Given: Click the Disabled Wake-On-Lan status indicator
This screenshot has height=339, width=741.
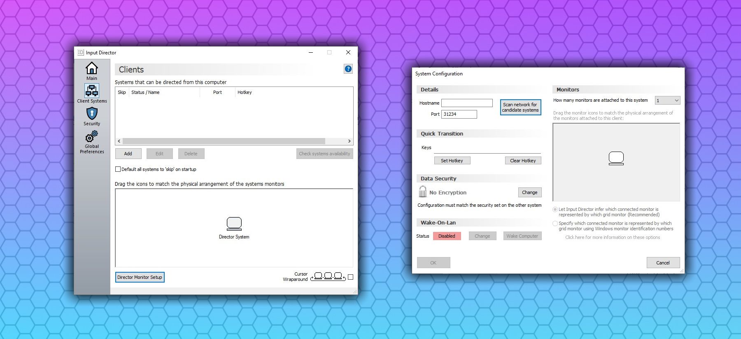Looking at the screenshot, I should click(x=447, y=236).
